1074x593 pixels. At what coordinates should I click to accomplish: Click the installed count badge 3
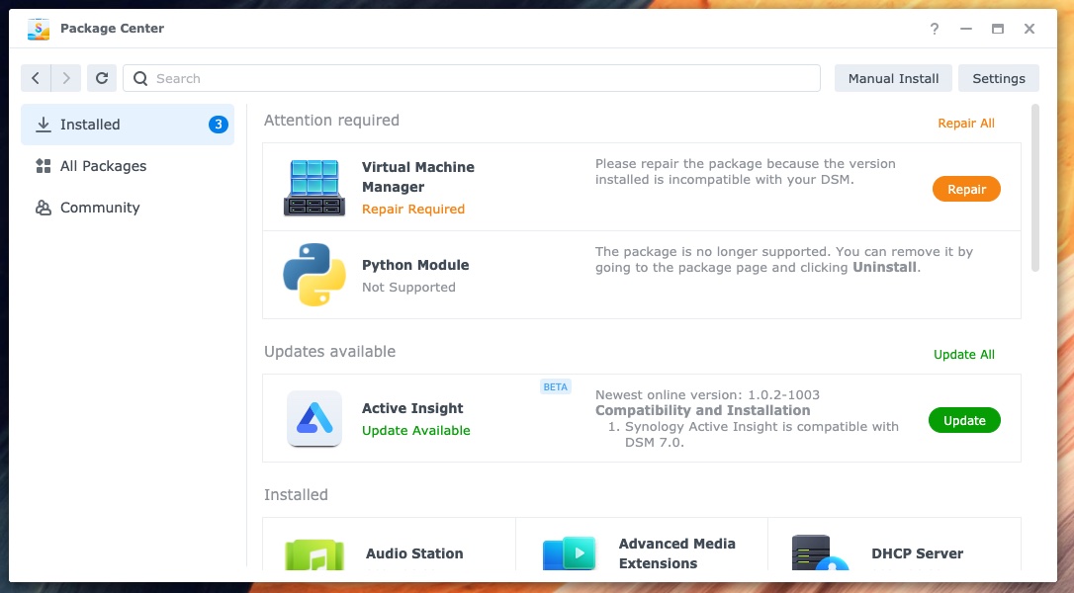[218, 124]
